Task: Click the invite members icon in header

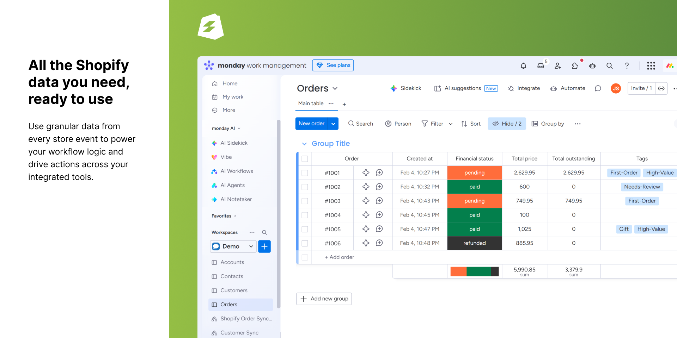Action: pos(558,66)
